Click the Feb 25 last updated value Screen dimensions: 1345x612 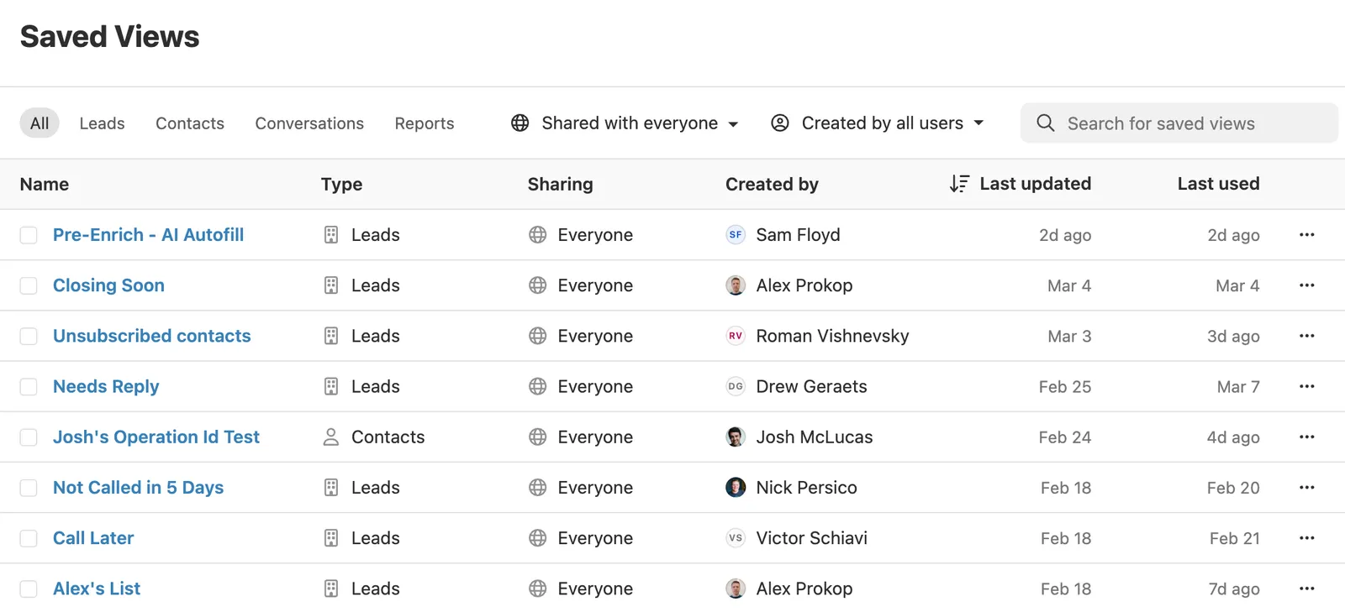[x=1065, y=387]
